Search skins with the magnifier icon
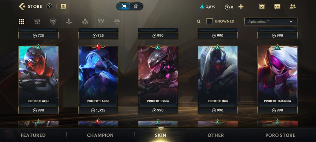316x142 pixels. click(199, 21)
